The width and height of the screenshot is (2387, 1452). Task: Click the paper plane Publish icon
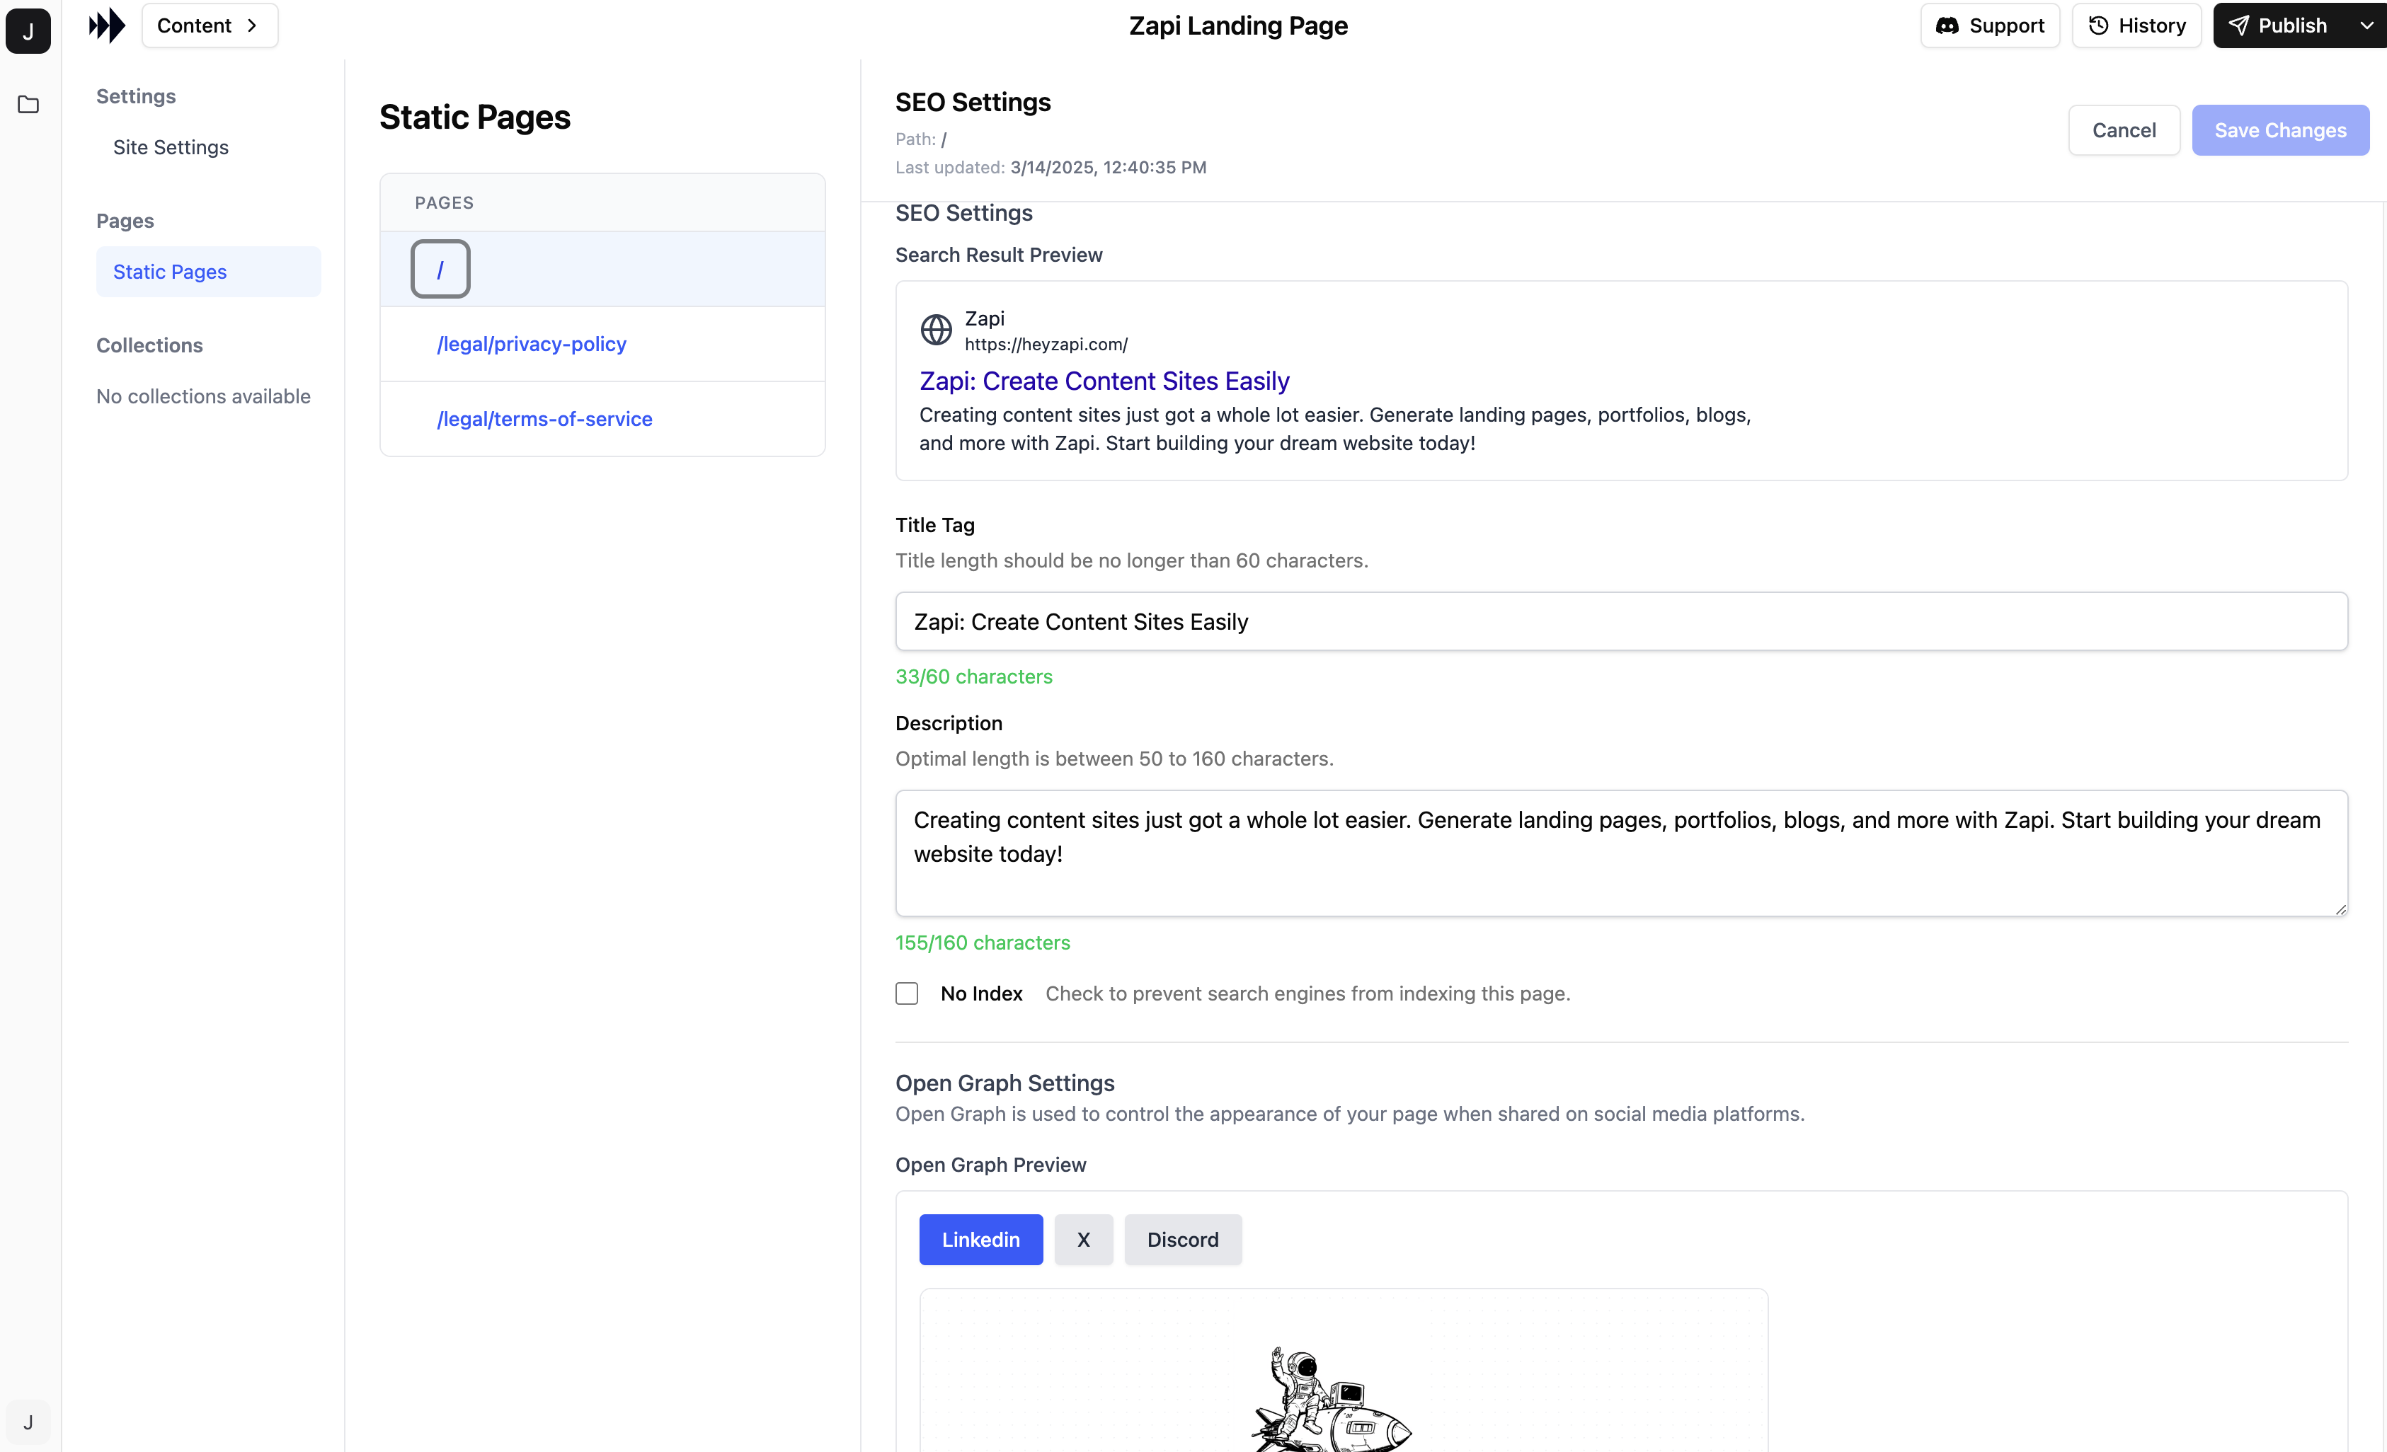(2239, 25)
